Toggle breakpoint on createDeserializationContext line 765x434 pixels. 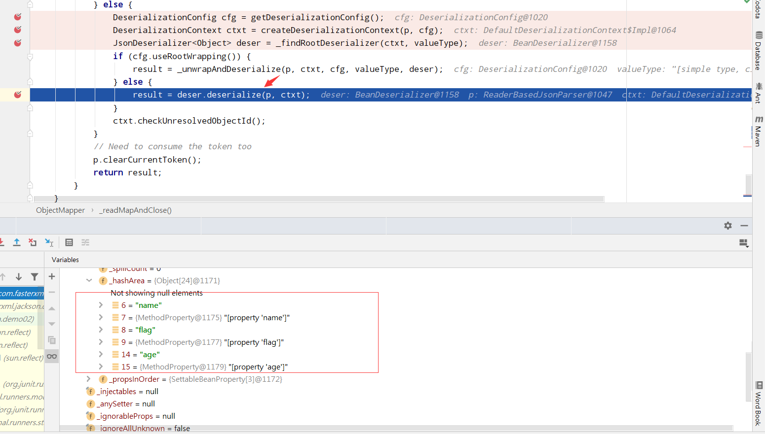tap(18, 30)
